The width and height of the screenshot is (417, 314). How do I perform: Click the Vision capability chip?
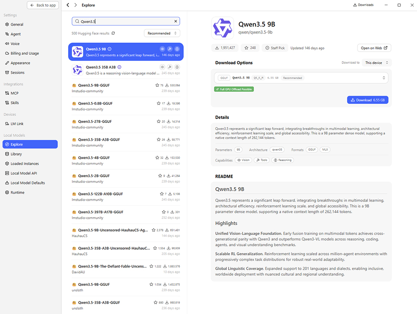(243, 160)
